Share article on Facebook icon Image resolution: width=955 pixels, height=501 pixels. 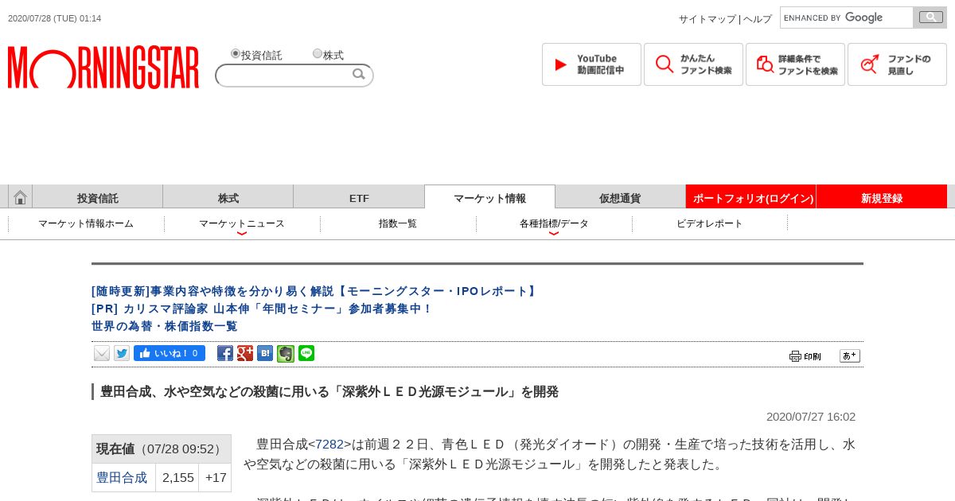pos(225,353)
